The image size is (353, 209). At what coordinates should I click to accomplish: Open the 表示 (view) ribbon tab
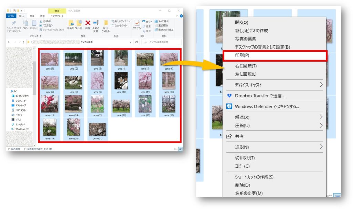pos(42,16)
